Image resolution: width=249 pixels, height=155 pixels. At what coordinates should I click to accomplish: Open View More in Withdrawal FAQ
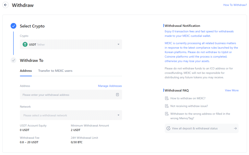(231, 90)
